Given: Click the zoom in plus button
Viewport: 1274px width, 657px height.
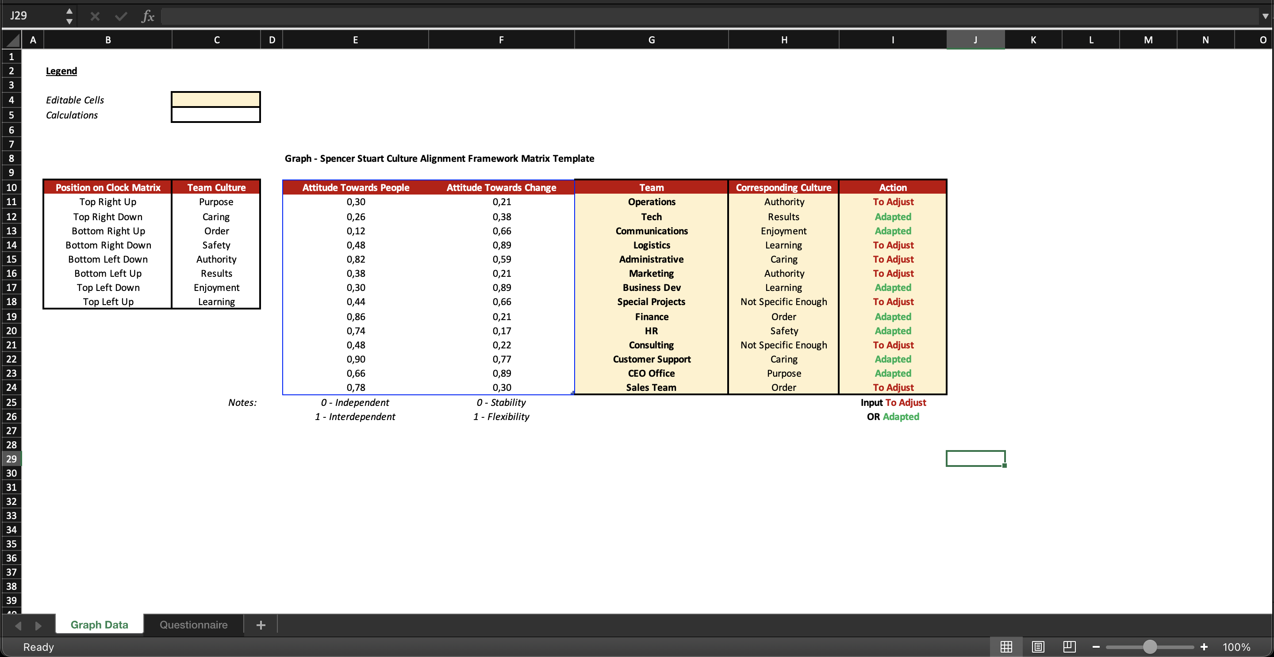Looking at the screenshot, I should pyautogui.click(x=1204, y=647).
